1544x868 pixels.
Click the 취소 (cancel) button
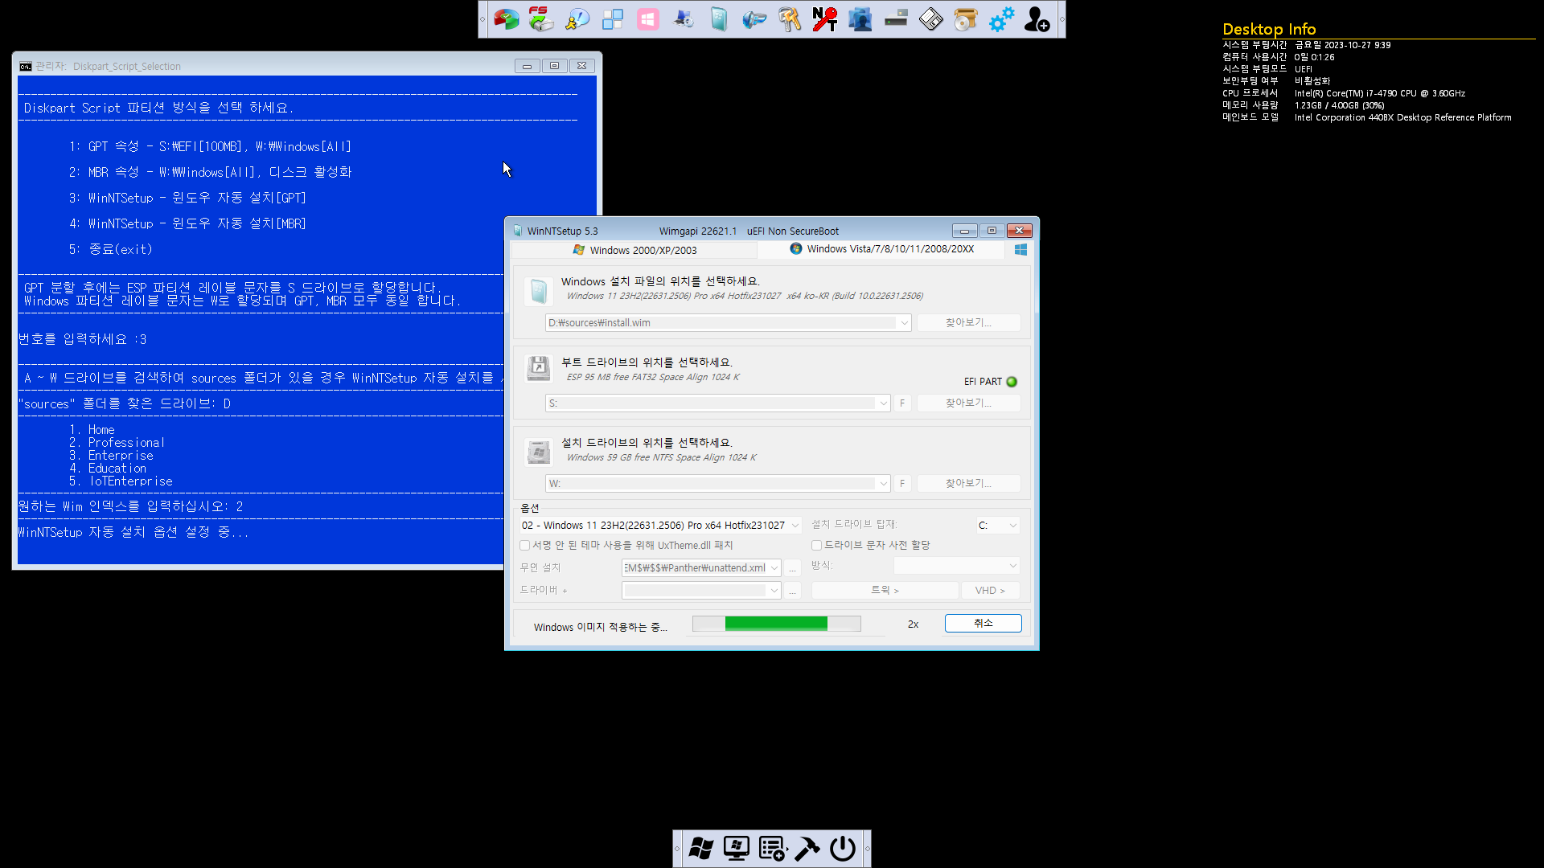[x=983, y=624]
